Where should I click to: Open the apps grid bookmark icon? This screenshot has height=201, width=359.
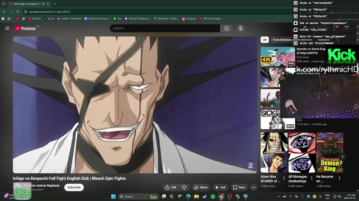coord(9,19)
